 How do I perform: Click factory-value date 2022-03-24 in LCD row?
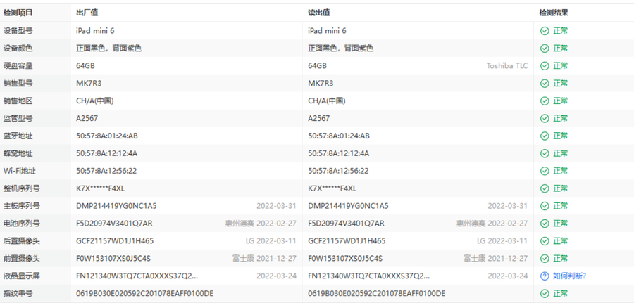[276, 276]
